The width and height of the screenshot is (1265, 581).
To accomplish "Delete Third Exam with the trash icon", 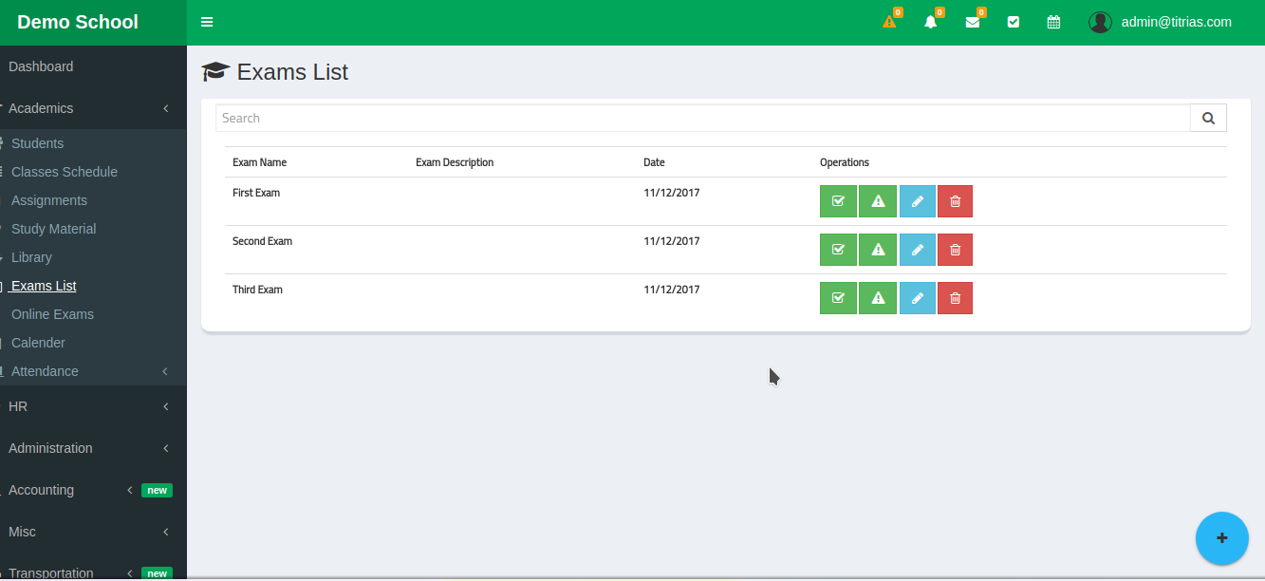I will click(956, 298).
